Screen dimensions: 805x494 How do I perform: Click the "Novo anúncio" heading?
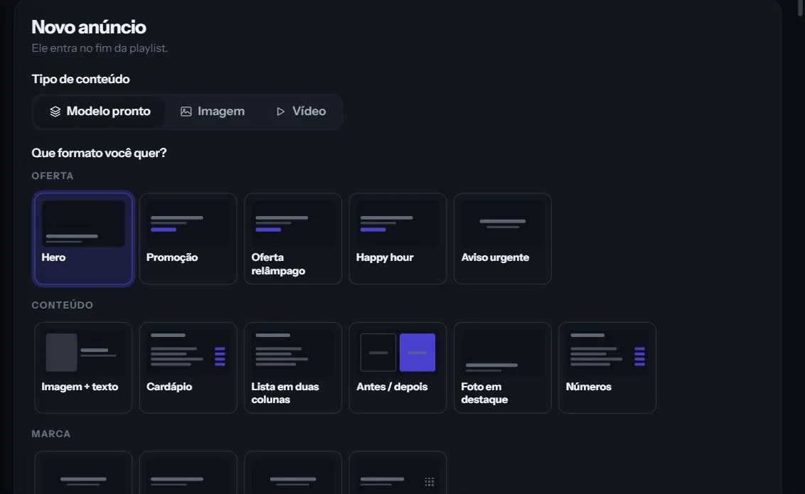pos(89,27)
